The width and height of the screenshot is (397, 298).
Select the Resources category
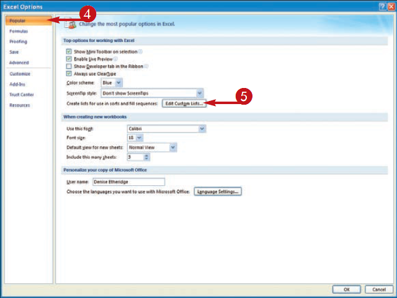coord(19,105)
